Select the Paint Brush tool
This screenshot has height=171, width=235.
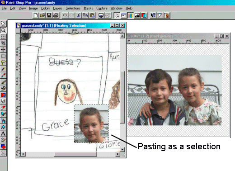3,82
